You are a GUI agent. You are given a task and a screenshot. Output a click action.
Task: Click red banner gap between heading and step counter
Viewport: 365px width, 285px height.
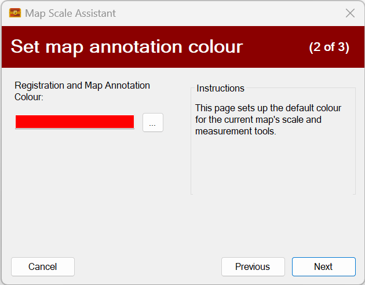click(275, 47)
